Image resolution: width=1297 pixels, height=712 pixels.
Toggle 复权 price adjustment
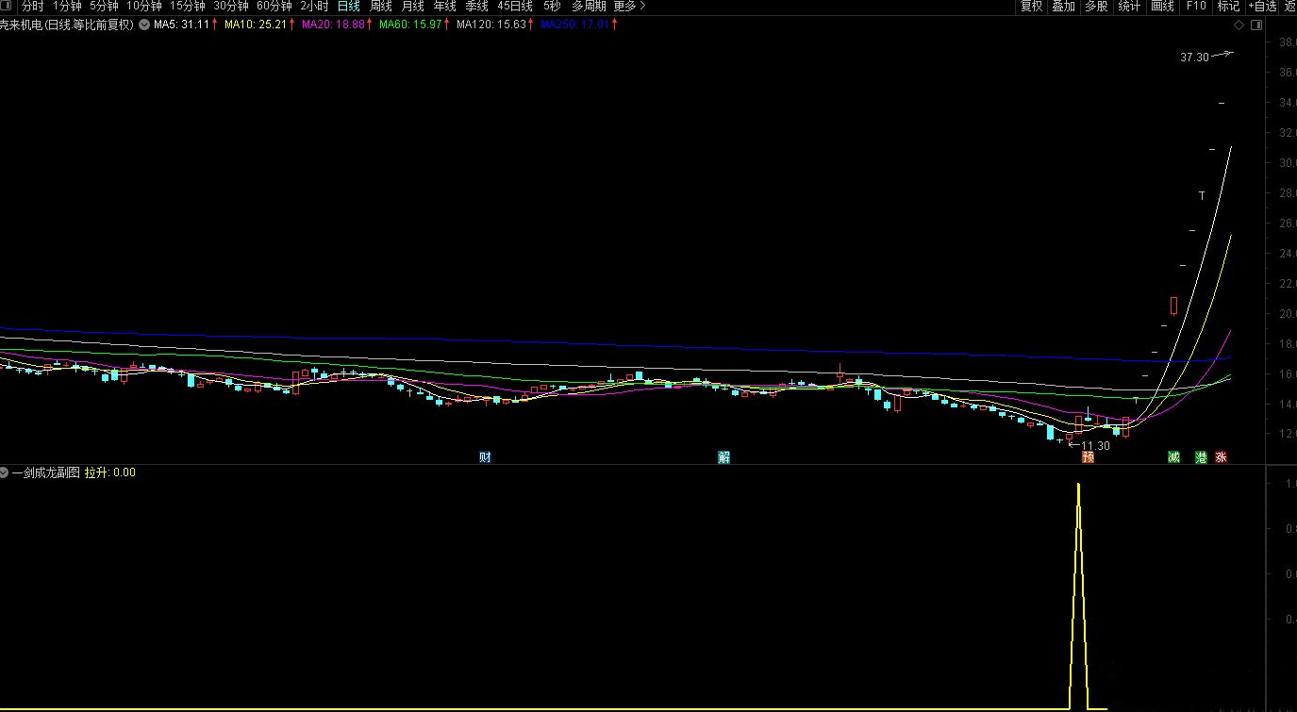pyautogui.click(x=1032, y=7)
